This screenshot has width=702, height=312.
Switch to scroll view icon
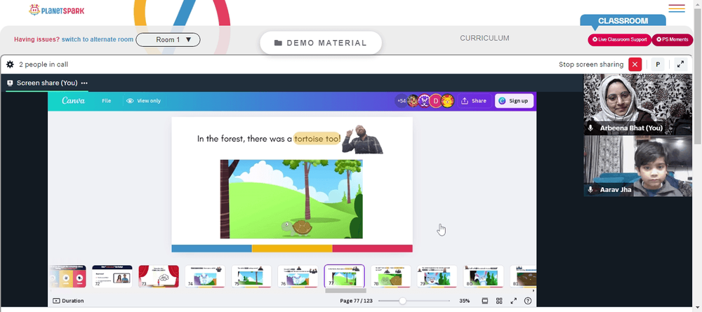485,301
